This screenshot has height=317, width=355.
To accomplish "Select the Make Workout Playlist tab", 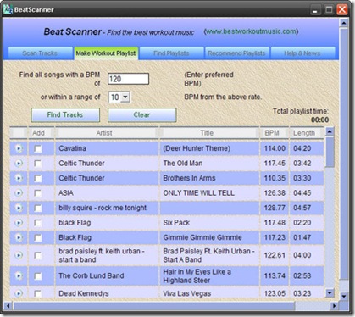I will [106, 53].
